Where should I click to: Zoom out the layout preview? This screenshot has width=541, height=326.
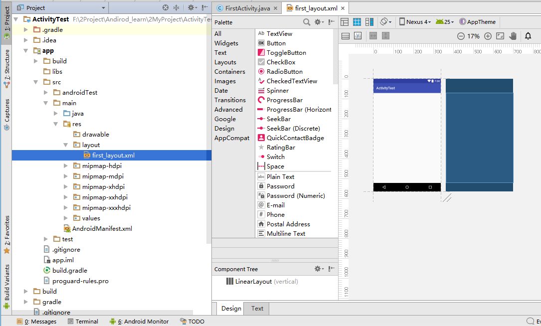point(461,36)
